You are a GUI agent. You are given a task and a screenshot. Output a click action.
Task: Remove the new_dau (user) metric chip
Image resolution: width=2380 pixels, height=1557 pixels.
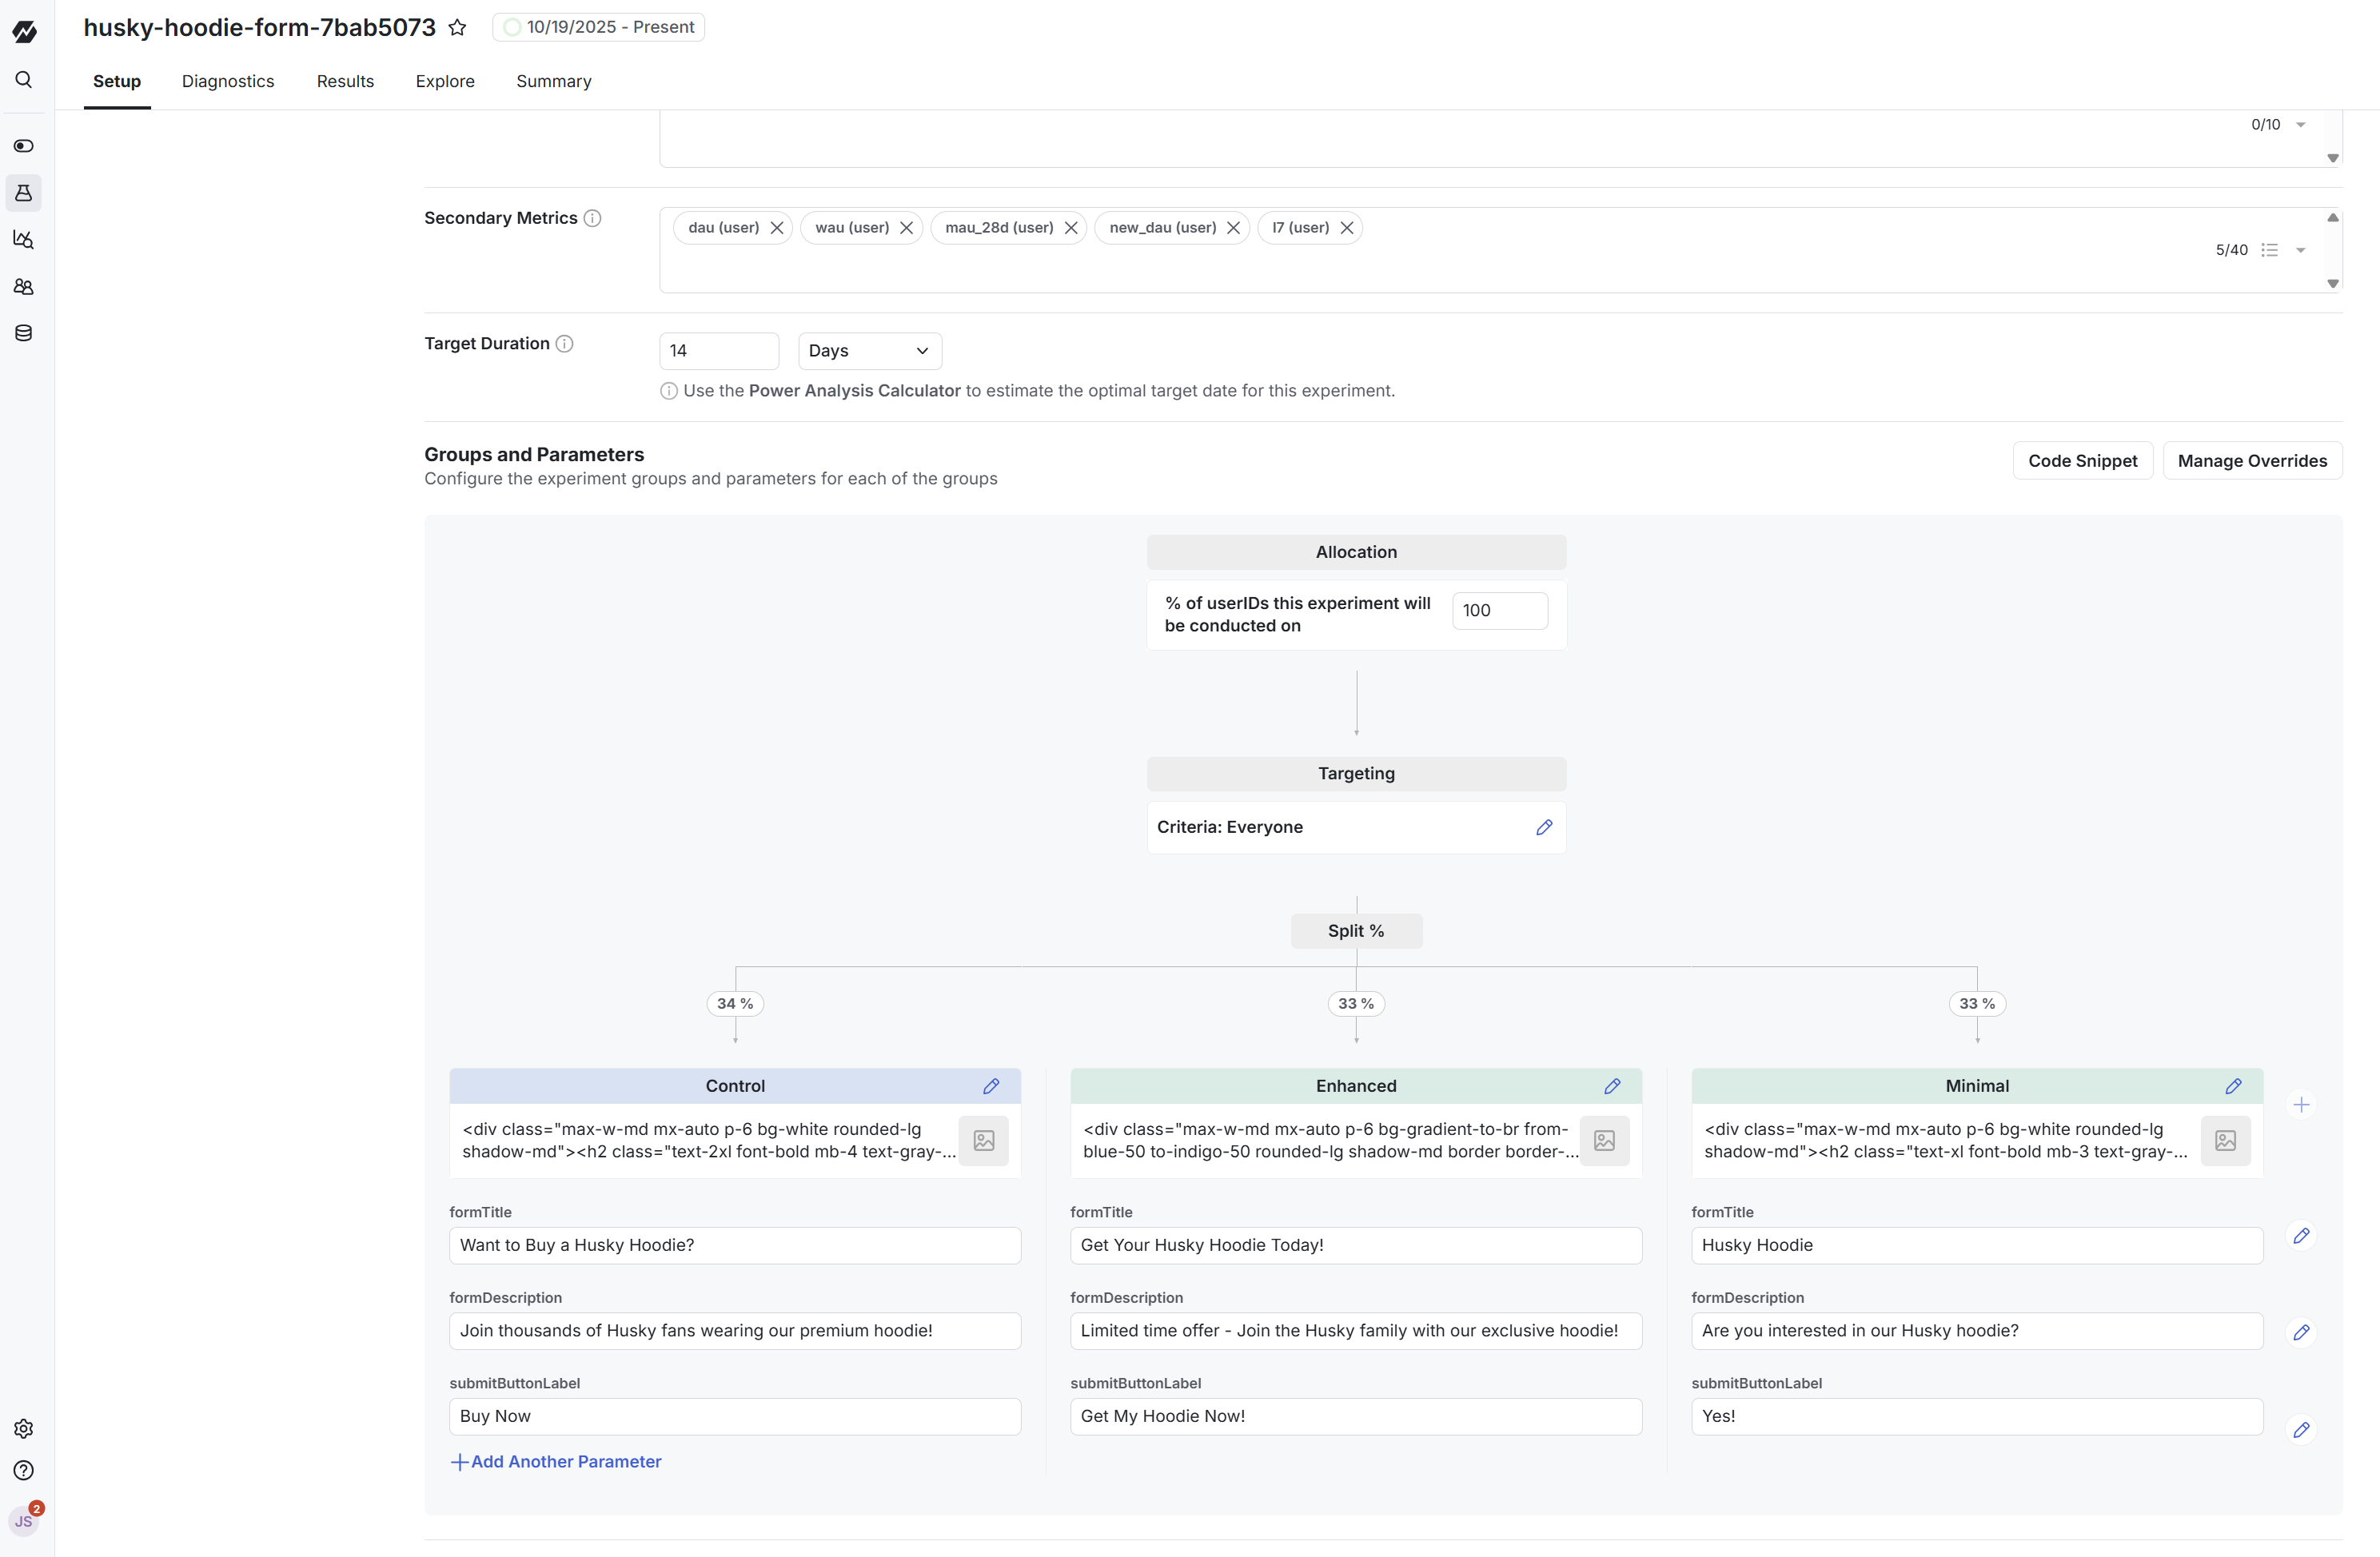click(1233, 228)
